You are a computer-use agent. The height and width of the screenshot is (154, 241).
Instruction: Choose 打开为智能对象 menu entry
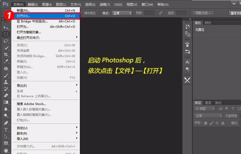[x=46, y=32]
